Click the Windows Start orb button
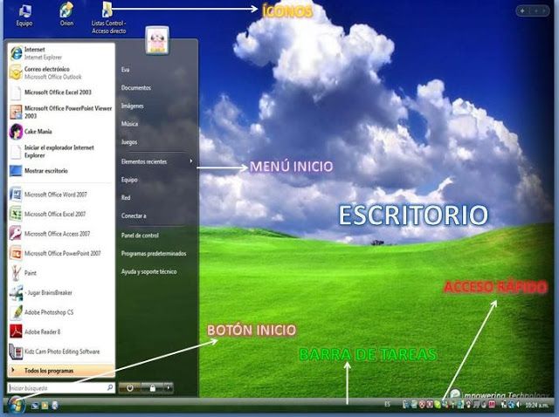 click(x=16, y=405)
